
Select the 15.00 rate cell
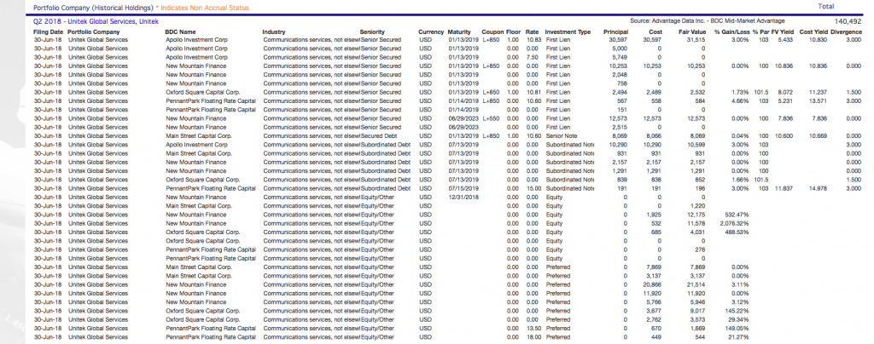533,188
